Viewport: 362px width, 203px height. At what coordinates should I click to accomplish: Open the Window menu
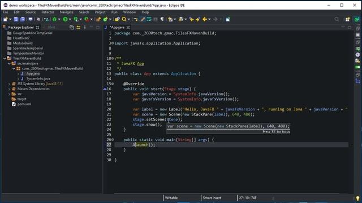(130, 12)
